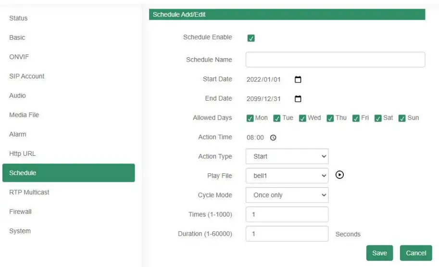Click the Duration seconds input box
This screenshot has width=439, height=267.
pos(287,234)
